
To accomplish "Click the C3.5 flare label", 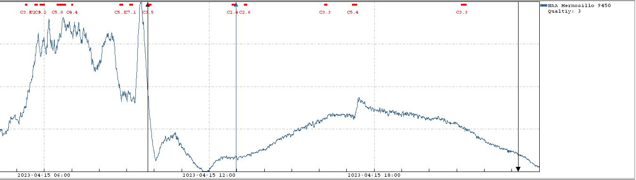I will pos(148,12).
